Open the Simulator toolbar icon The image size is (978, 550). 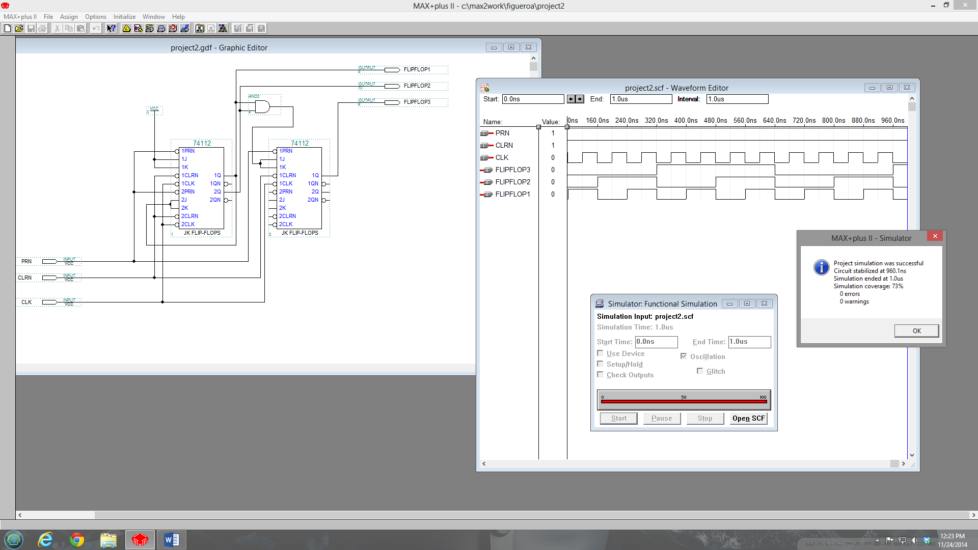click(x=161, y=29)
